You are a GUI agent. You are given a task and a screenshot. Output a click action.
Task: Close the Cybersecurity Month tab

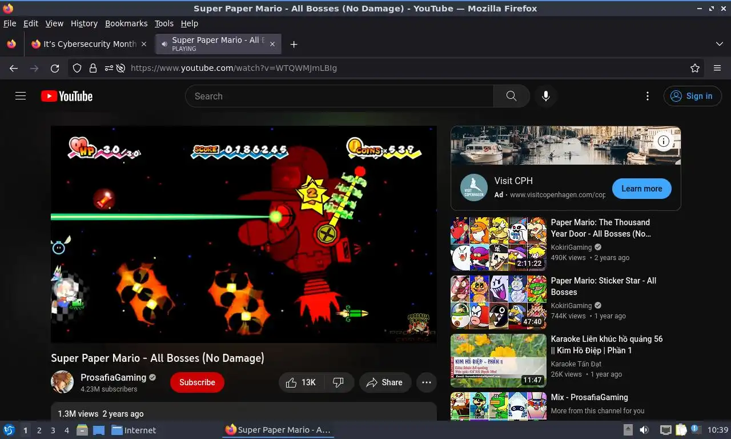(144, 44)
